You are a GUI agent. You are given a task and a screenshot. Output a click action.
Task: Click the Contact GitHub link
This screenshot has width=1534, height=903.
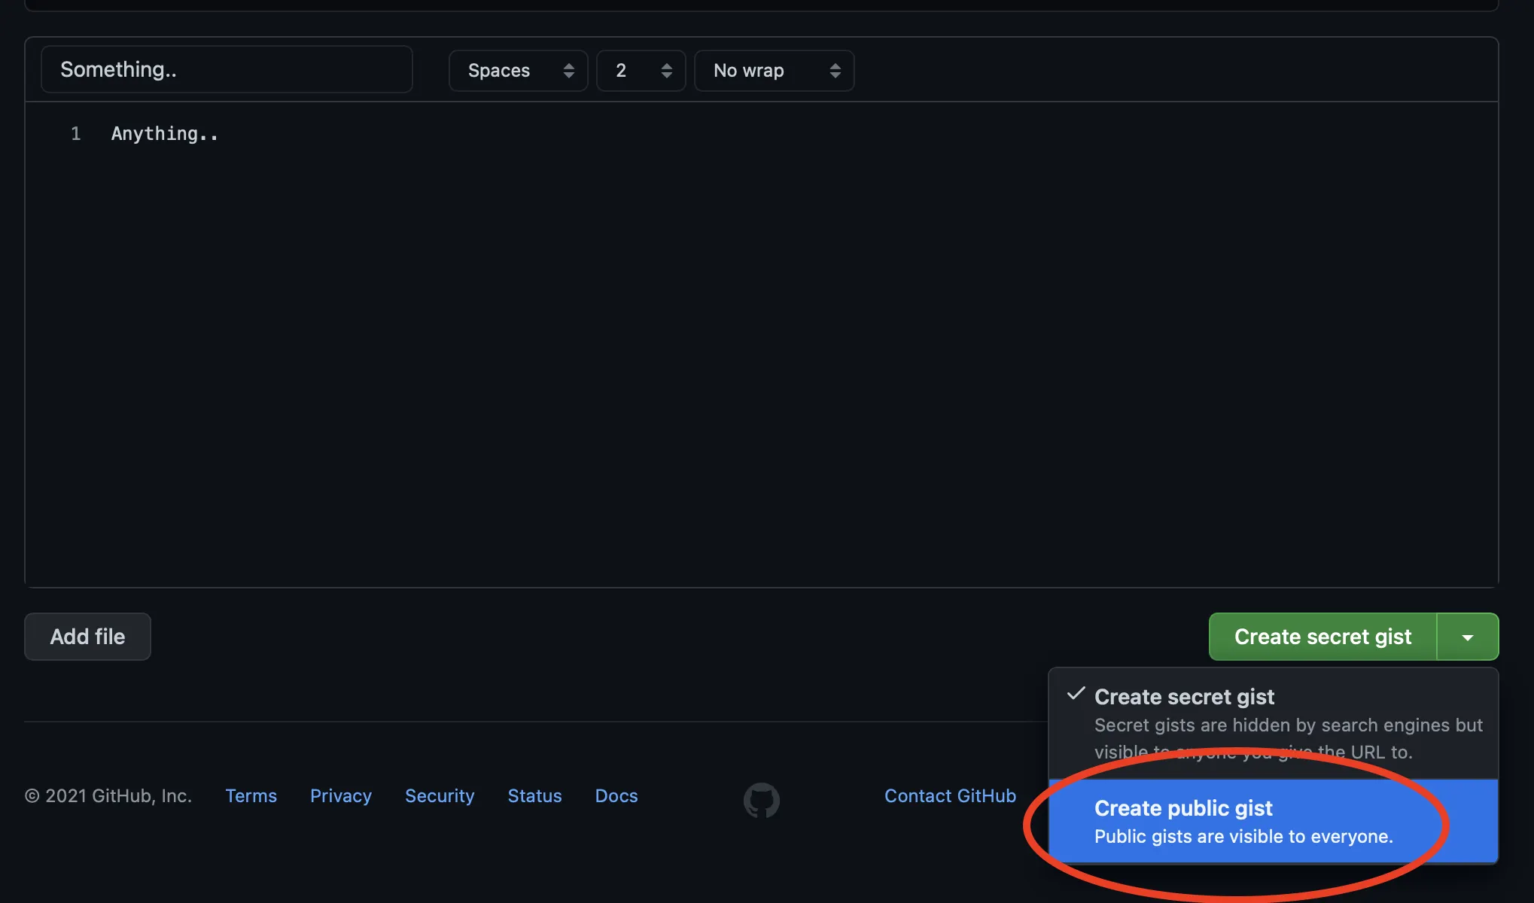click(950, 795)
